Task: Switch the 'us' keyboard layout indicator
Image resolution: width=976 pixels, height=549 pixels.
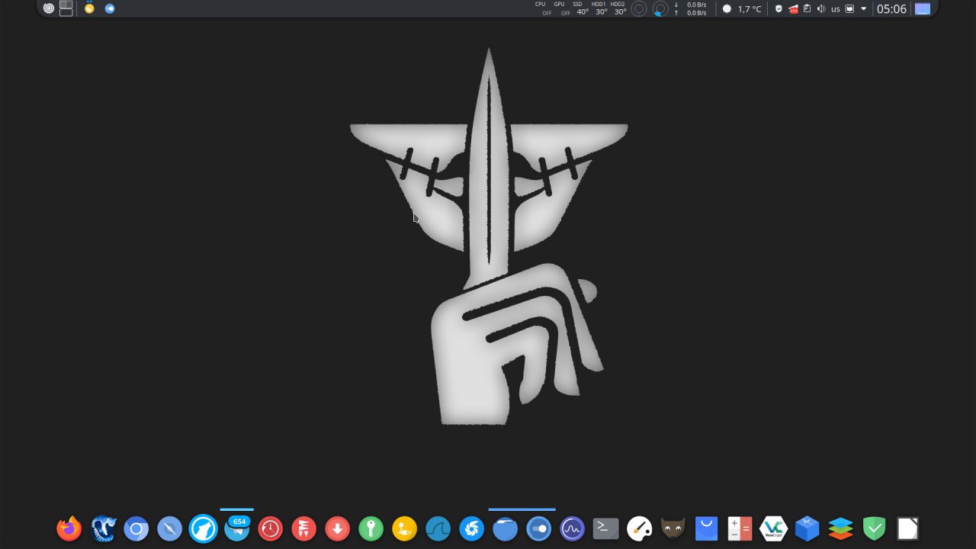Action: click(836, 9)
